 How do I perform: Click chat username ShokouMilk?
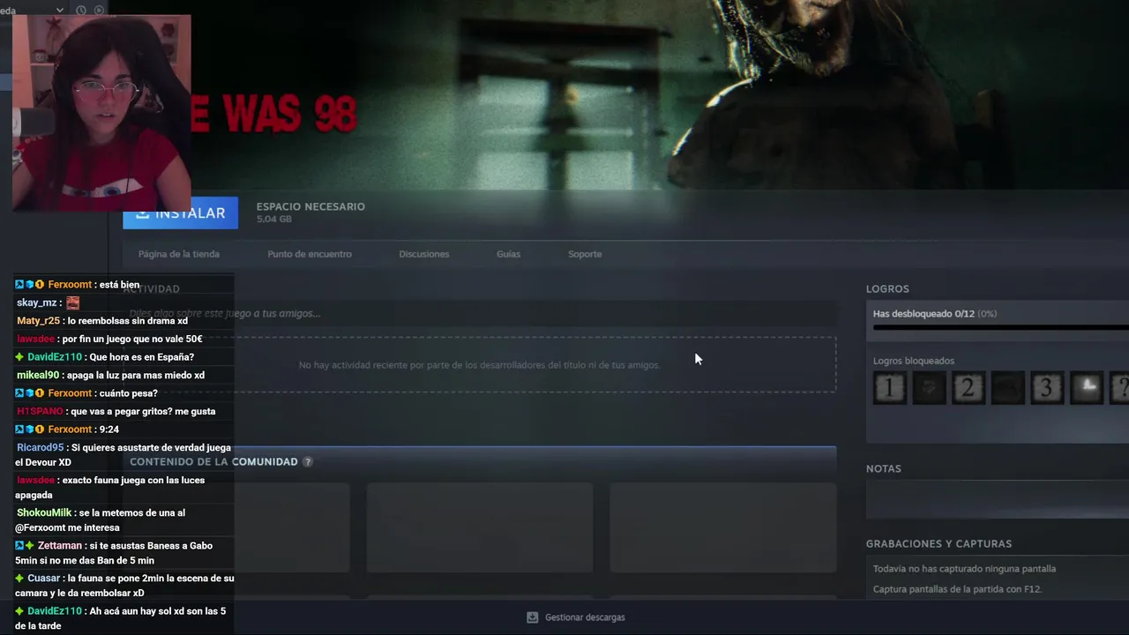pyautogui.click(x=44, y=512)
